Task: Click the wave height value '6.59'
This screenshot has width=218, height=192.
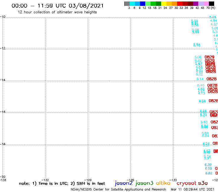Action: click(208, 168)
